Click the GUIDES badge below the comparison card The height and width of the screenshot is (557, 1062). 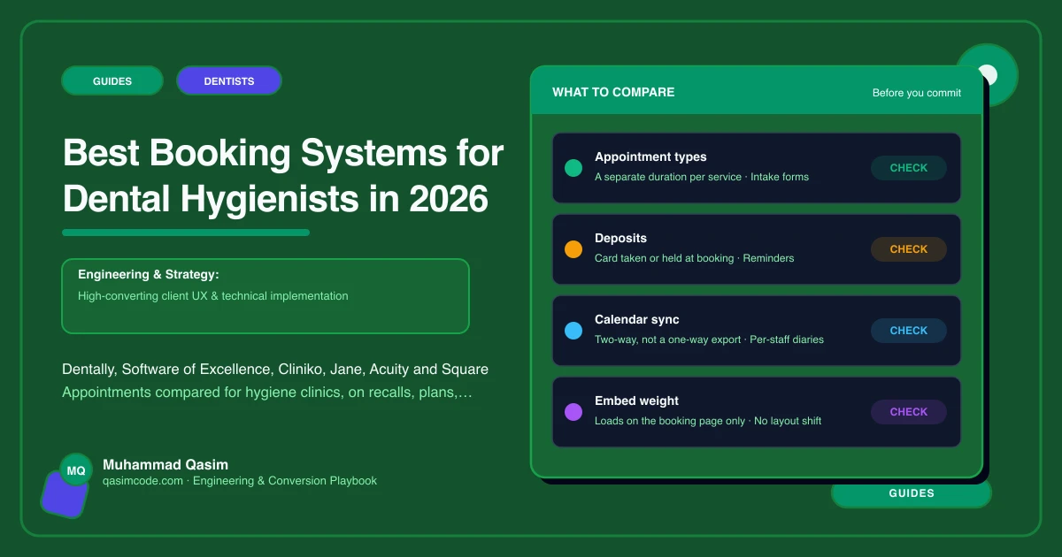click(x=912, y=493)
